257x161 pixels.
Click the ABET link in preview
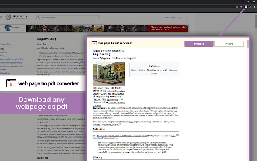pos(173,136)
